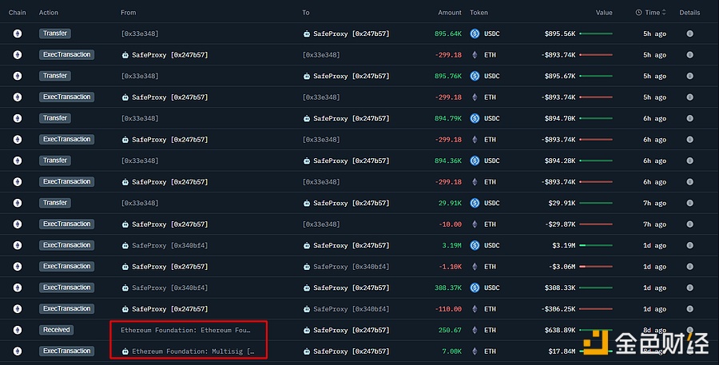Open the Ethereum Foundation: Ethereum Fou... sender link
This screenshot has width=719, height=365.
pyautogui.click(x=185, y=330)
